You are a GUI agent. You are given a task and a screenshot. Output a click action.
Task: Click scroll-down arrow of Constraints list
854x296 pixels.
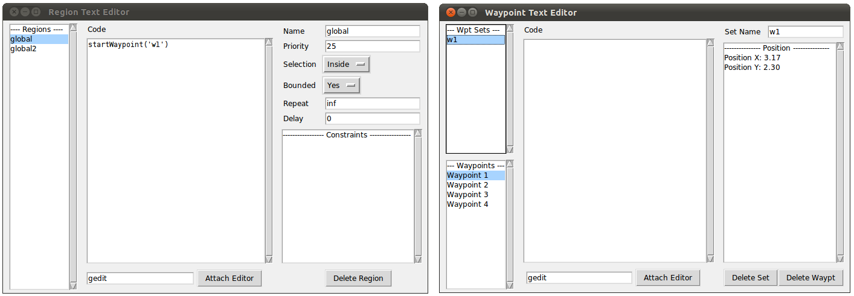pos(418,259)
